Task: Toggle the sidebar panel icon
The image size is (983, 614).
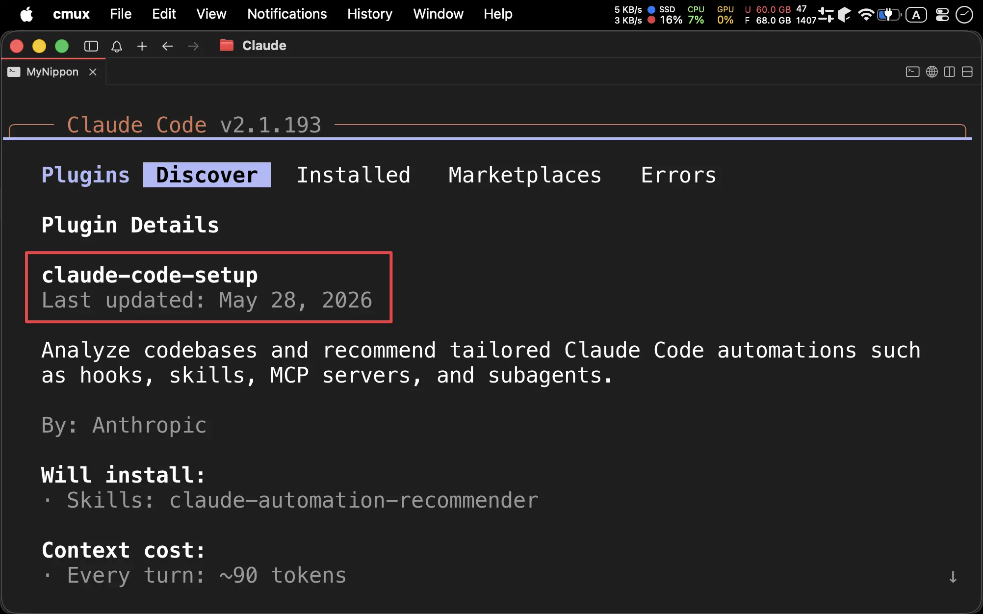Action: (x=91, y=46)
